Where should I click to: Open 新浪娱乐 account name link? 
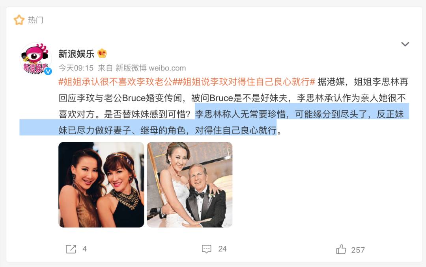pyautogui.click(x=77, y=54)
